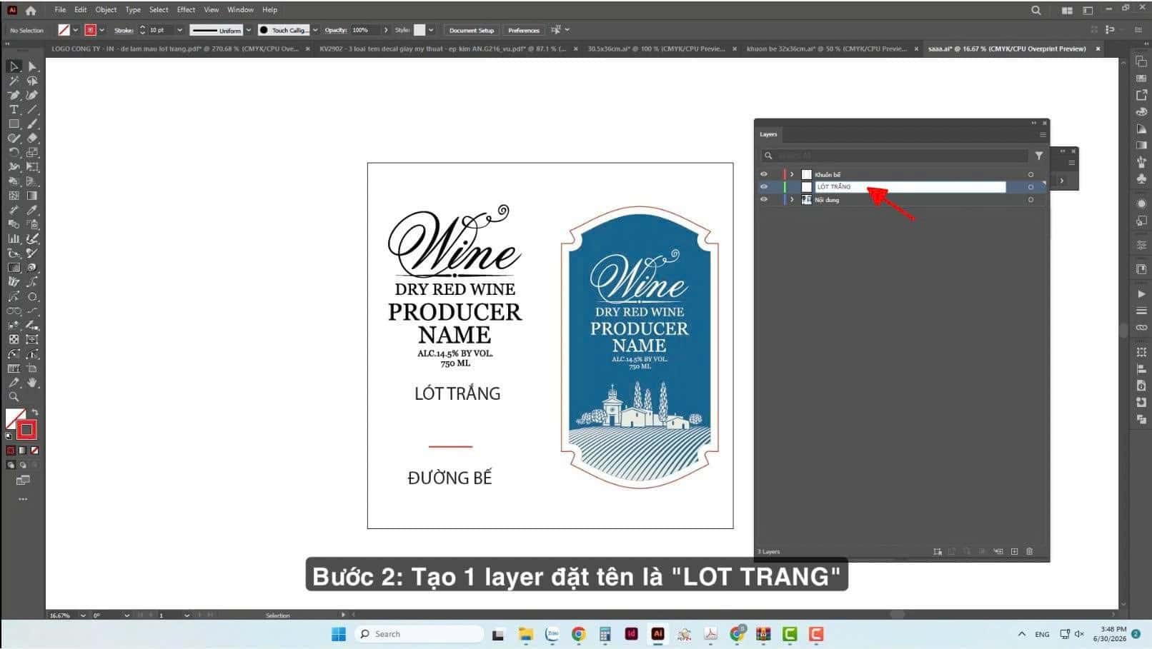Screen dimensions: 1152x649
Task: Hide the Nội dung layer
Action: [764, 200]
